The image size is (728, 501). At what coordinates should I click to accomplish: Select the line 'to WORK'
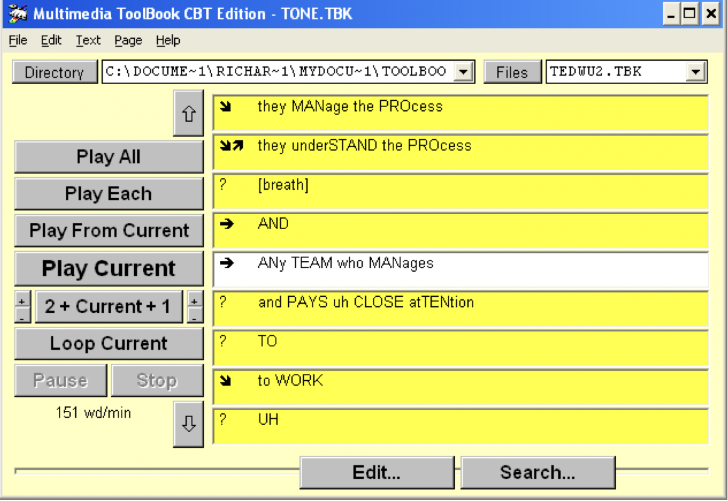(x=460, y=388)
